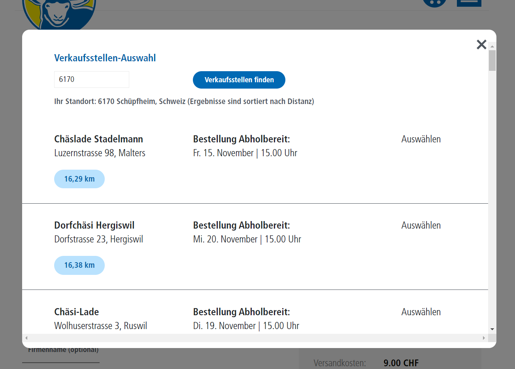
Task: Close the Verkaufsstellen-Auswahl dialog
Action: [x=481, y=44]
